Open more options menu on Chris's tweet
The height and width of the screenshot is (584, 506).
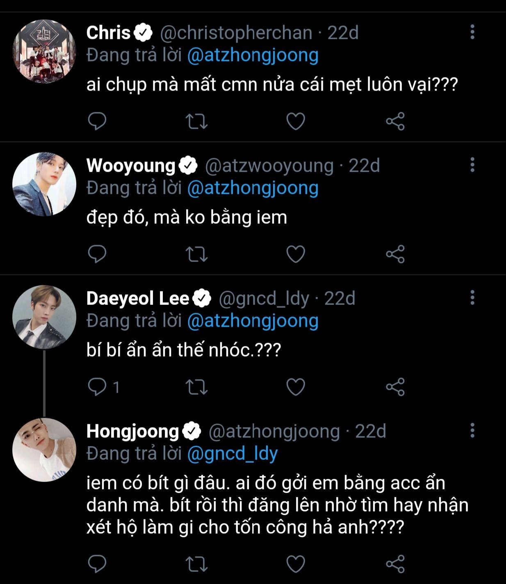[x=472, y=32]
